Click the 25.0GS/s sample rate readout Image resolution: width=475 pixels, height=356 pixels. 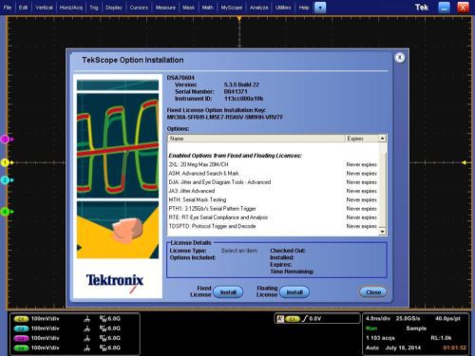[x=408, y=319]
